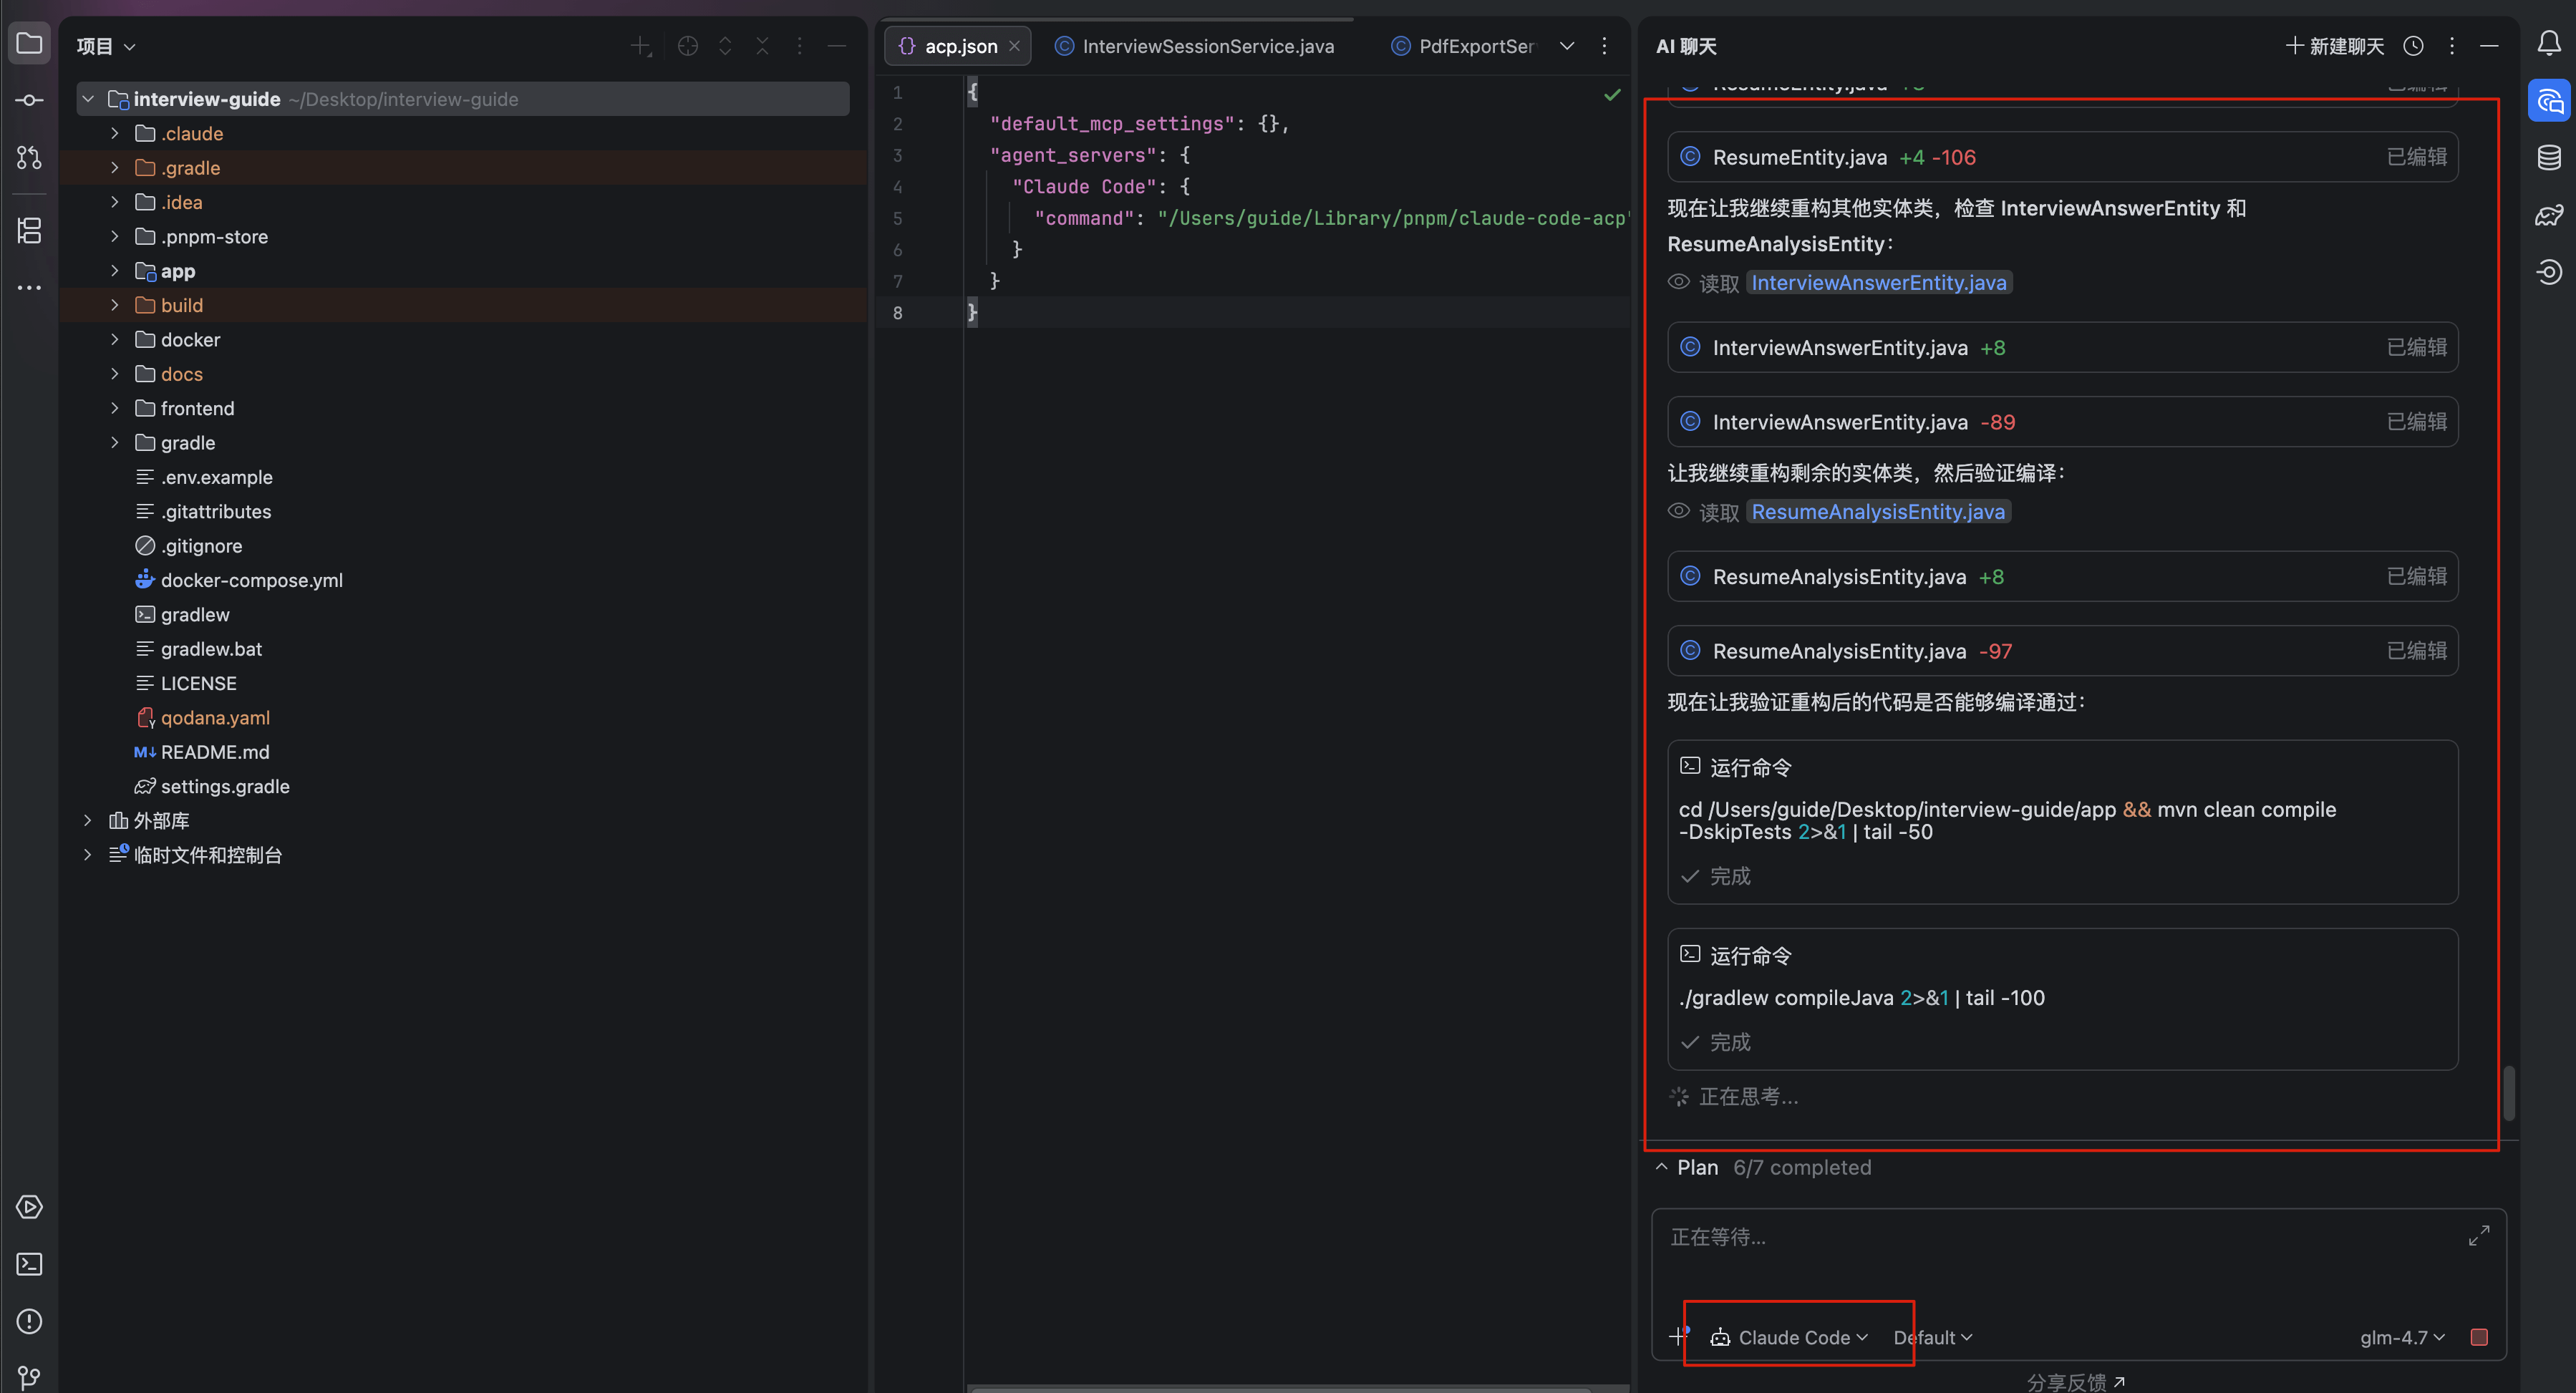Open the Structure tool window icon
Screen dimensions: 2576x1393
pyautogui.click(x=29, y=231)
